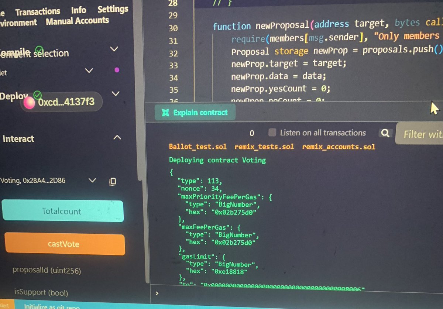The width and height of the screenshot is (443, 309).
Task: Expand the Compile section chevron
Action: 114,49
